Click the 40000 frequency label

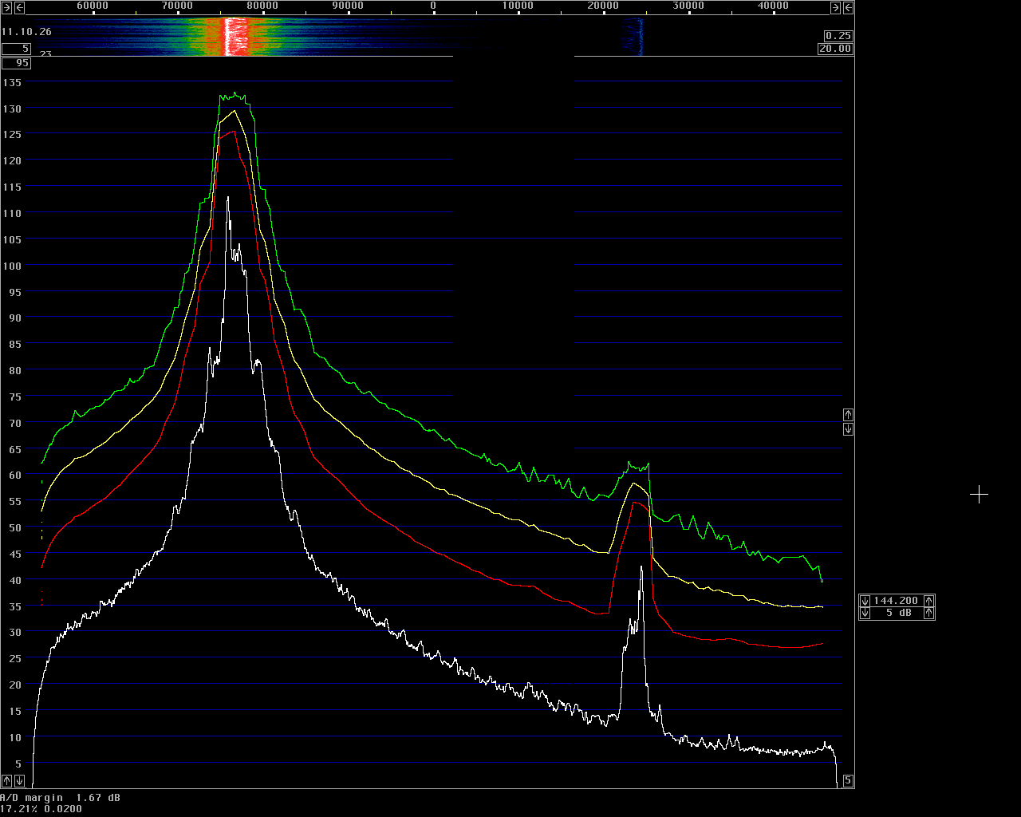point(774,6)
